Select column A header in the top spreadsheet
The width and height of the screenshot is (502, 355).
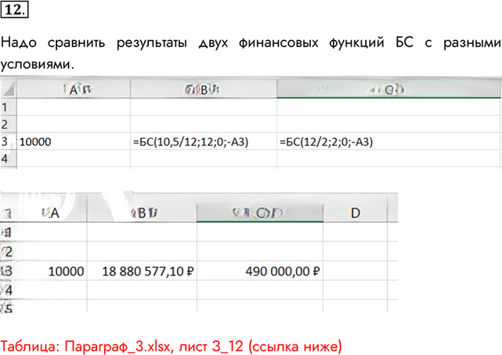click(x=74, y=89)
